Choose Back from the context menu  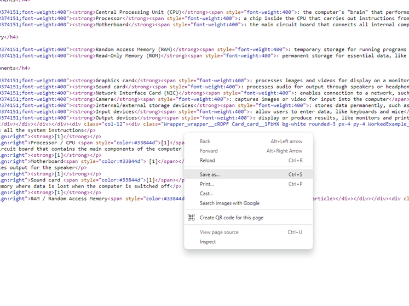click(205, 141)
